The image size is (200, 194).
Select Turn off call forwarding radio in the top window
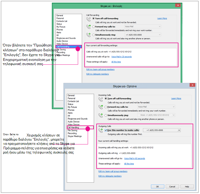(x=94, y=19)
